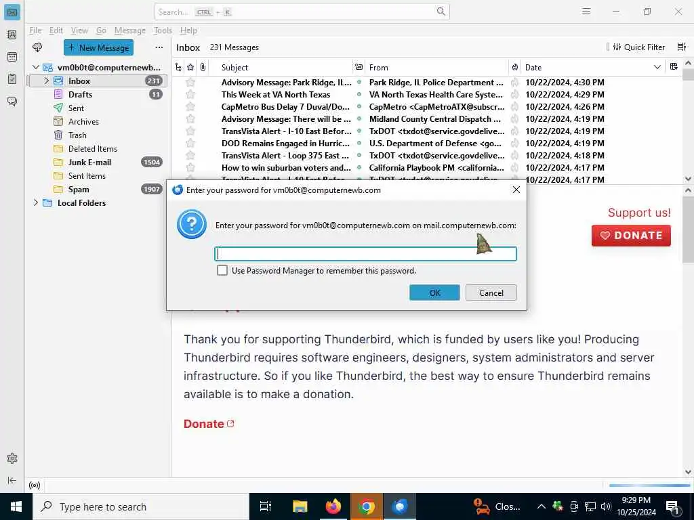Open the File menu
Viewport: 694px width, 520px height.
(35, 30)
